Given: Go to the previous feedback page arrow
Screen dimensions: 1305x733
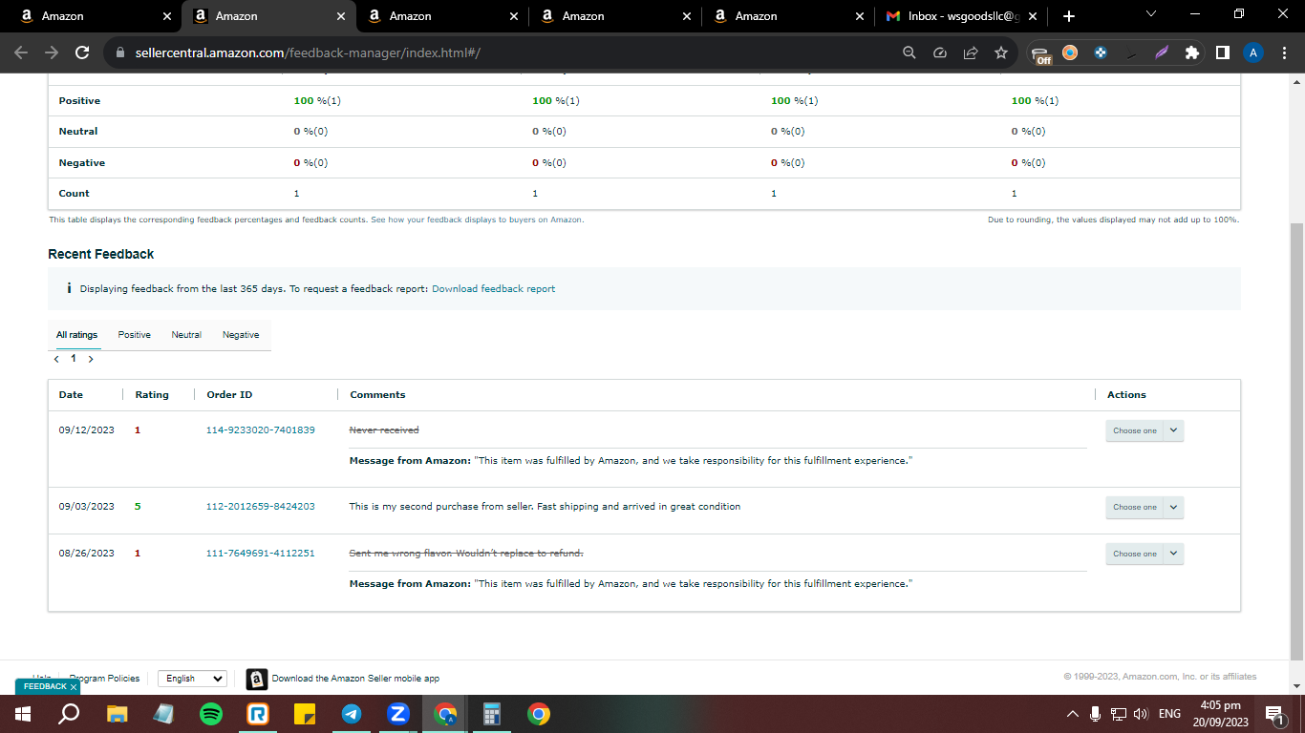Looking at the screenshot, I should [56, 359].
